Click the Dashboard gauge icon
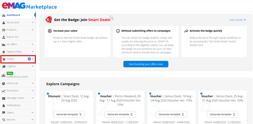253x124 pixels. pos(4,15)
